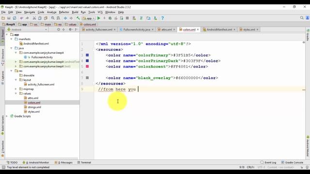Image resolution: width=310 pixels, height=174 pixels.
Task: Click the Help question mark icon
Action: pyautogui.click(x=163, y=18)
